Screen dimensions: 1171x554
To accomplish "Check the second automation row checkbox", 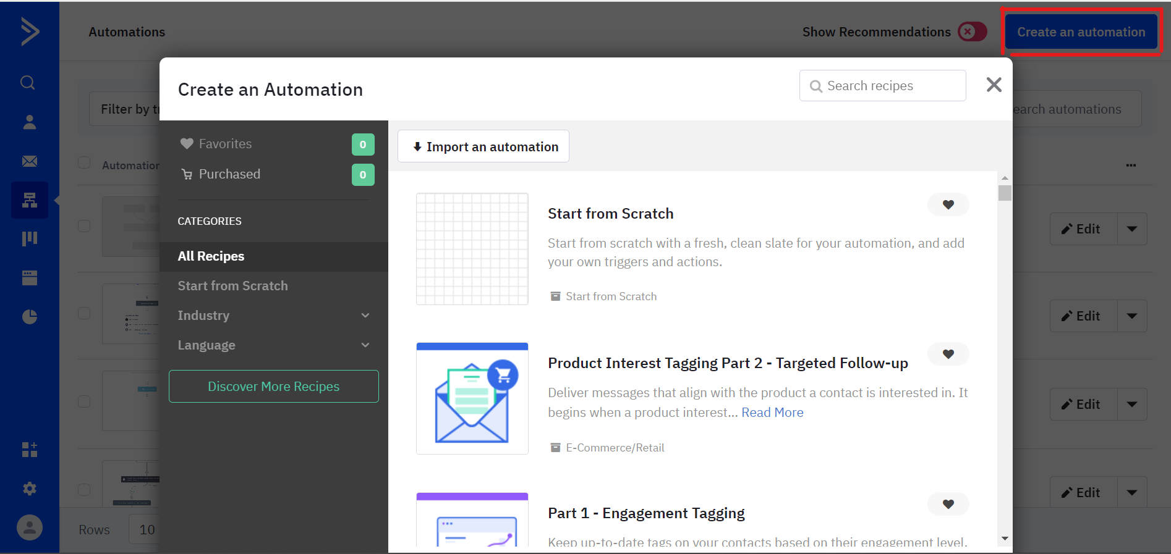I will coord(84,313).
